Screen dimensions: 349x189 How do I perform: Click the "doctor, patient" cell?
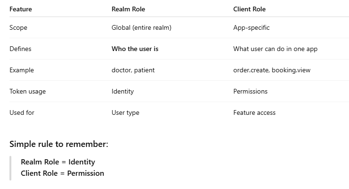pyautogui.click(x=133, y=70)
